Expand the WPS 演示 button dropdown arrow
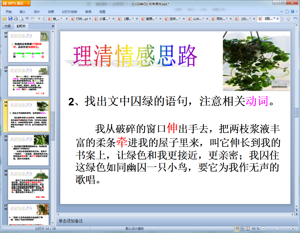This screenshot has width=300, height=233. point(28,4)
